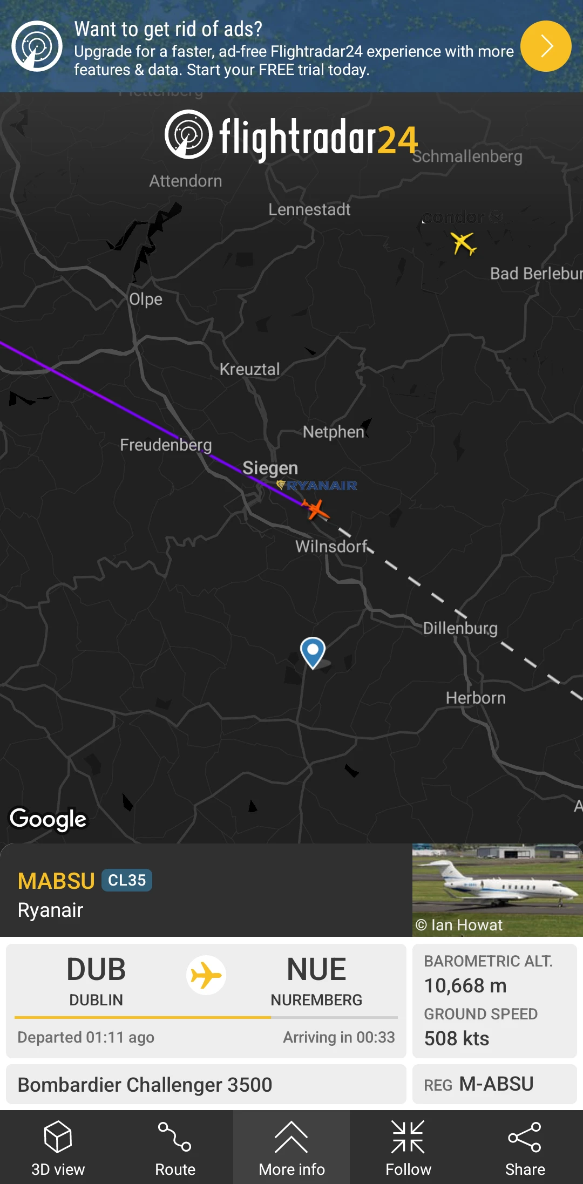
Task: Tap the Flightradar24 radar logo in ad
Action: [37, 46]
